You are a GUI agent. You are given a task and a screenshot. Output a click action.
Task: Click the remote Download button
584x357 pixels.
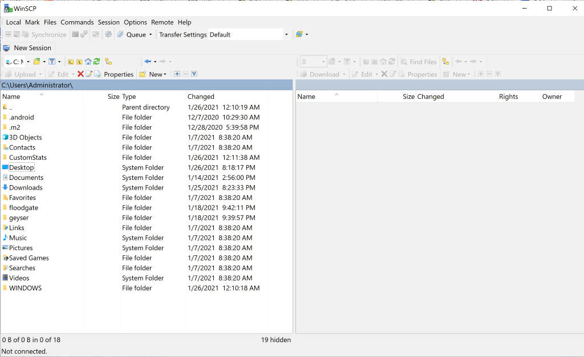(x=321, y=74)
